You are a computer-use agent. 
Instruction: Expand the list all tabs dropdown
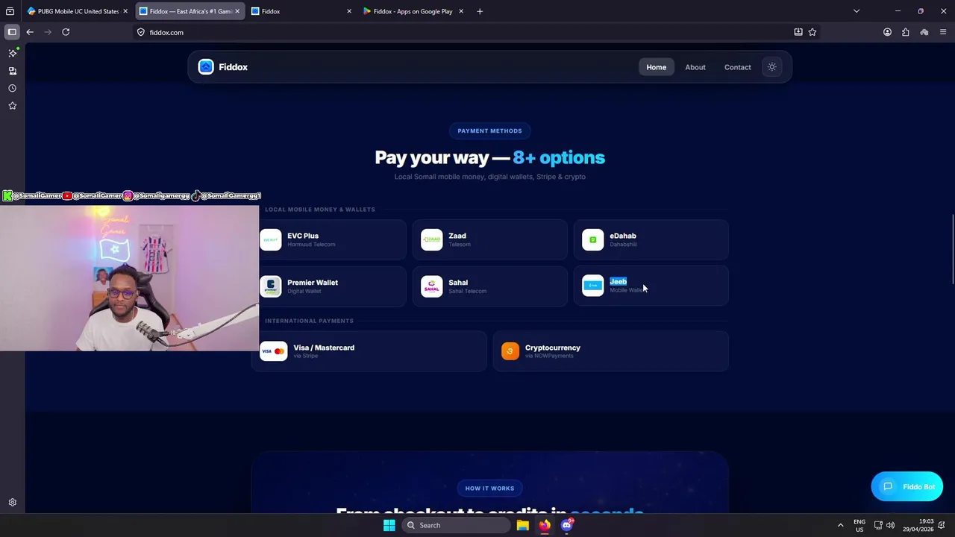coord(857,11)
